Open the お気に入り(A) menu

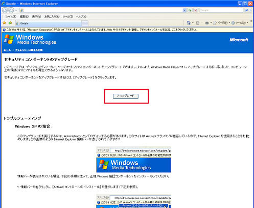(52, 17)
